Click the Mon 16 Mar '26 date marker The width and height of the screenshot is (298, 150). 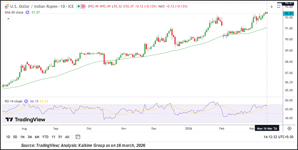(x=267, y=128)
